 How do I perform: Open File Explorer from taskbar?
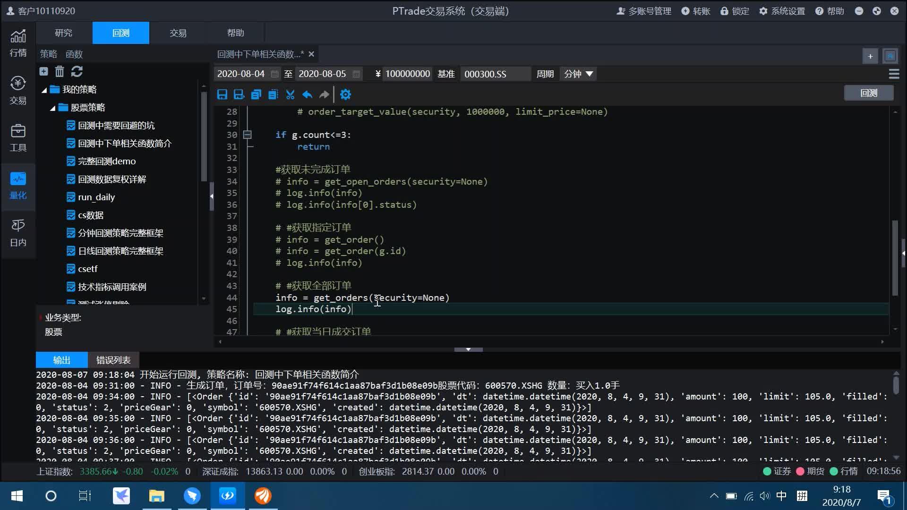(x=156, y=496)
